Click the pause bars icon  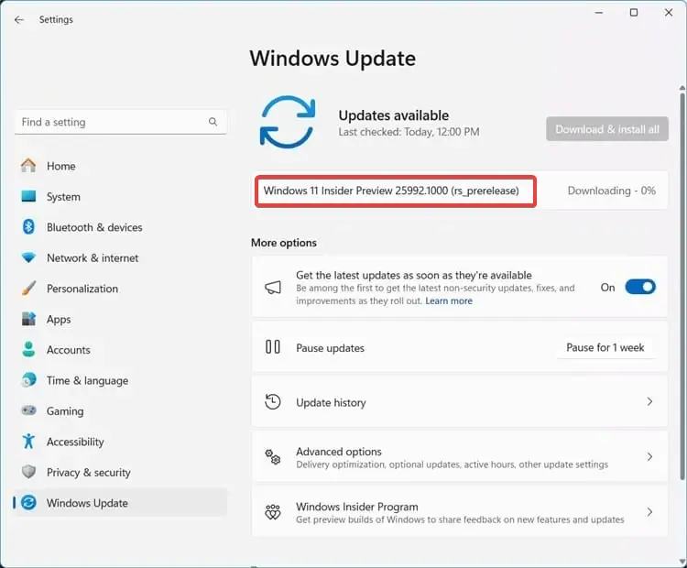tap(273, 347)
